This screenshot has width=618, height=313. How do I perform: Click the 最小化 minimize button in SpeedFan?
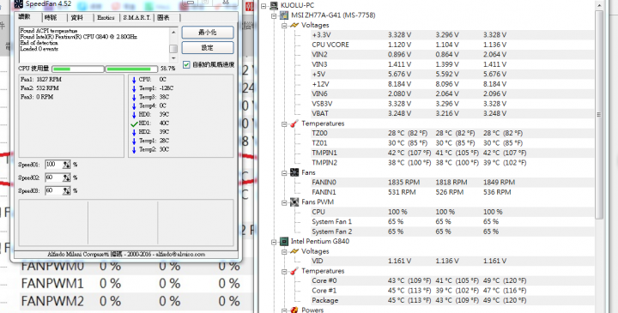208,33
